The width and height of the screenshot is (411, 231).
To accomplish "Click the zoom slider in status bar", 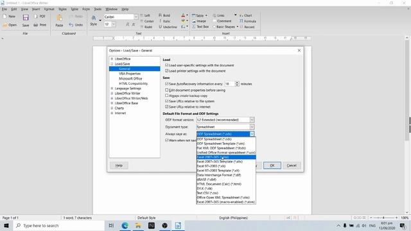I will (x=384, y=218).
